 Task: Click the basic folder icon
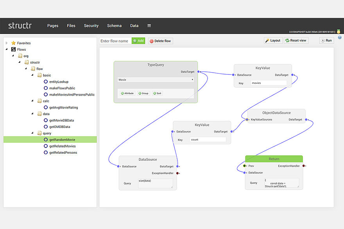click(x=39, y=75)
